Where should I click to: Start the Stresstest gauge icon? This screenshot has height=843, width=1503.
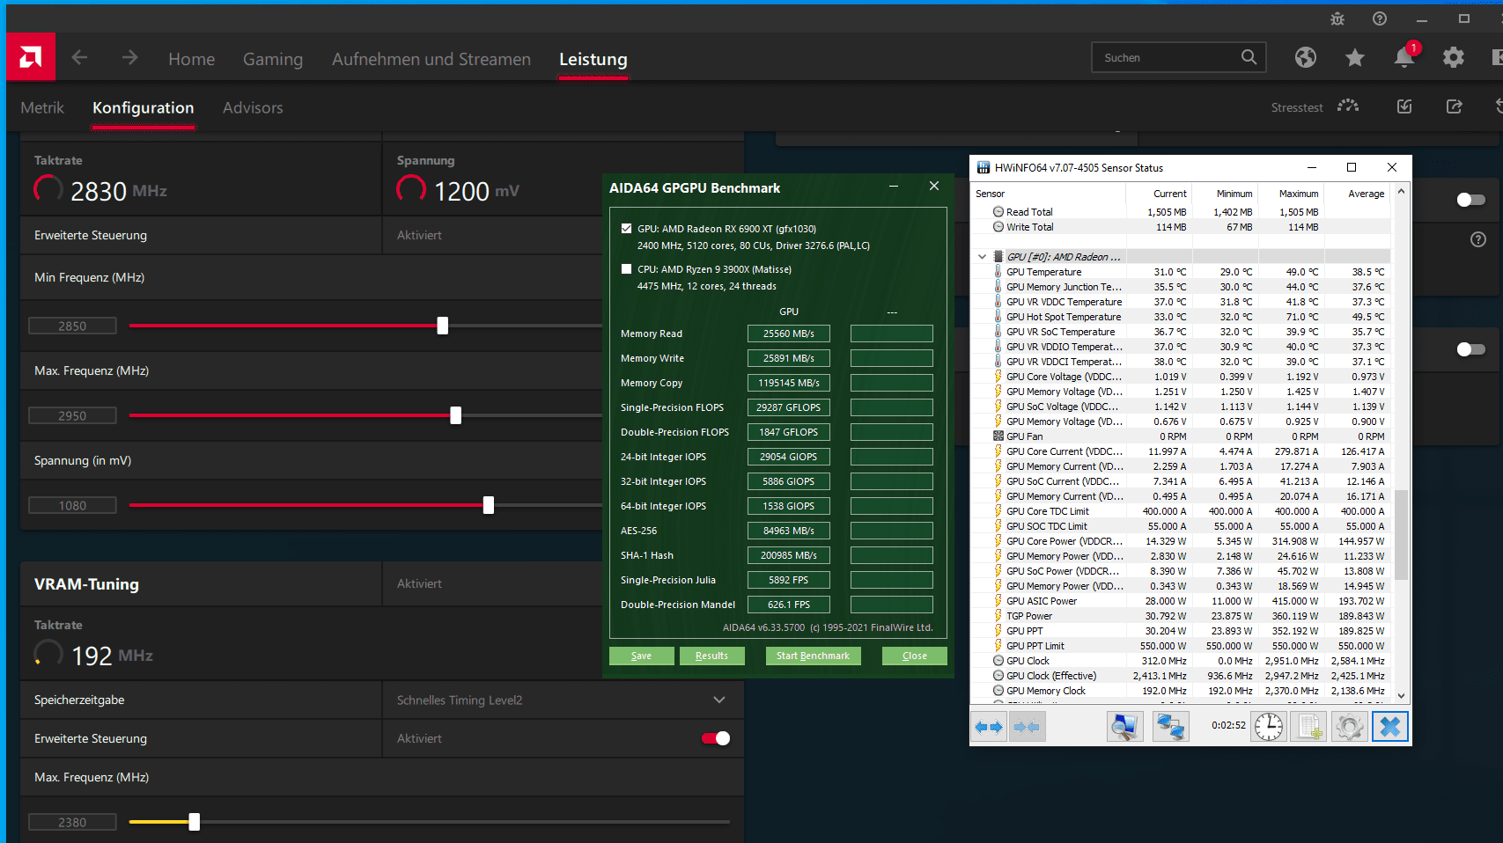tap(1347, 106)
